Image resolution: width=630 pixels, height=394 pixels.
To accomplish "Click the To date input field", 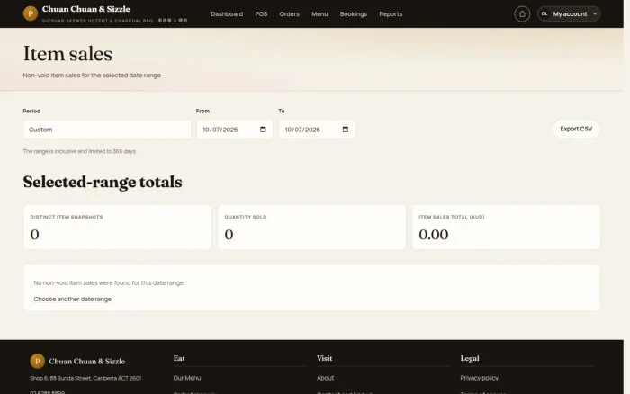I will tap(317, 130).
